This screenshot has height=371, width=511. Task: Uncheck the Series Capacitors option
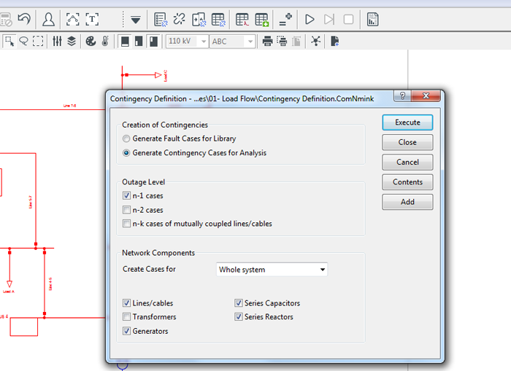239,303
